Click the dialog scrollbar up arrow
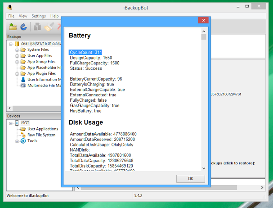Screen dimensions: 273x208 [204, 32]
